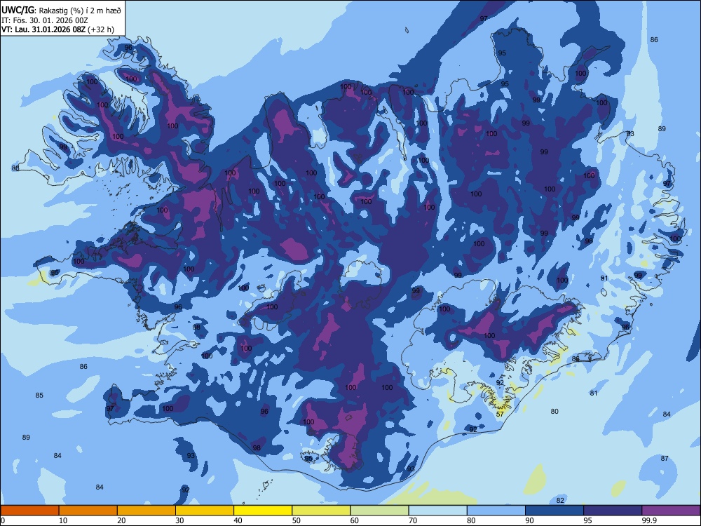
Task: Click the amber 20–30 legend swatch
Action: click(147, 511)
